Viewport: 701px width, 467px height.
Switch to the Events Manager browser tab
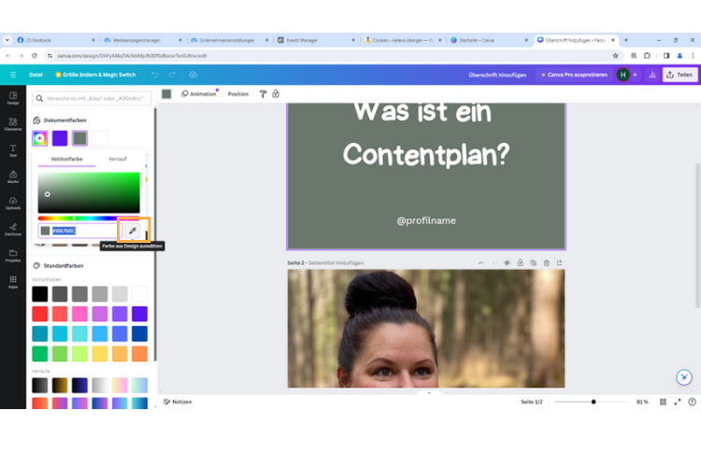pyautogui.click(x=316, y=40)
